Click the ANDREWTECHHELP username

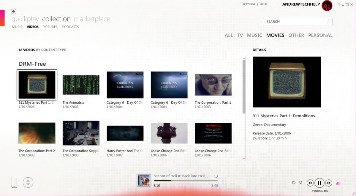coord(301,4)
